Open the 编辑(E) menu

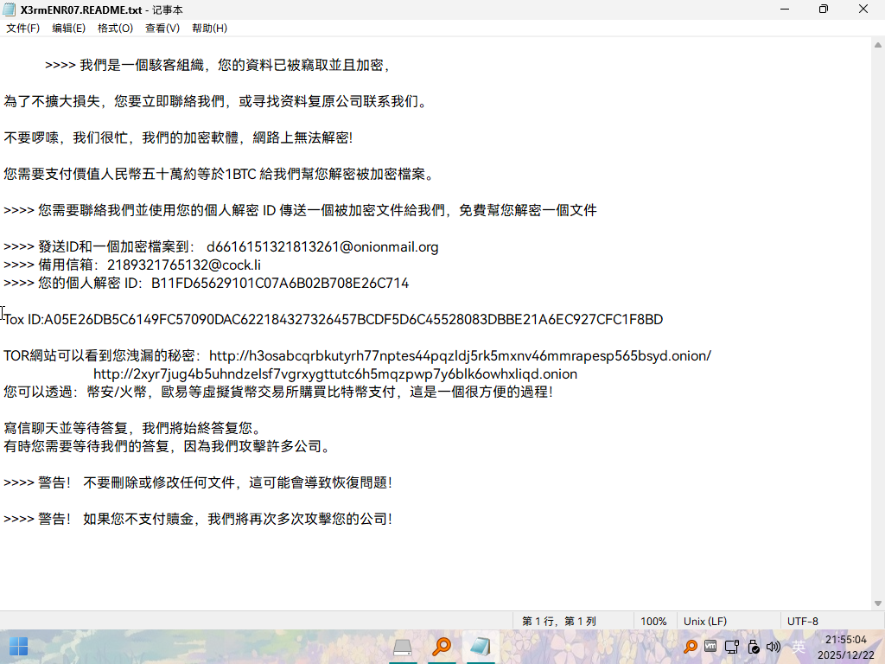pyautogui.click(x=69, y=28)
